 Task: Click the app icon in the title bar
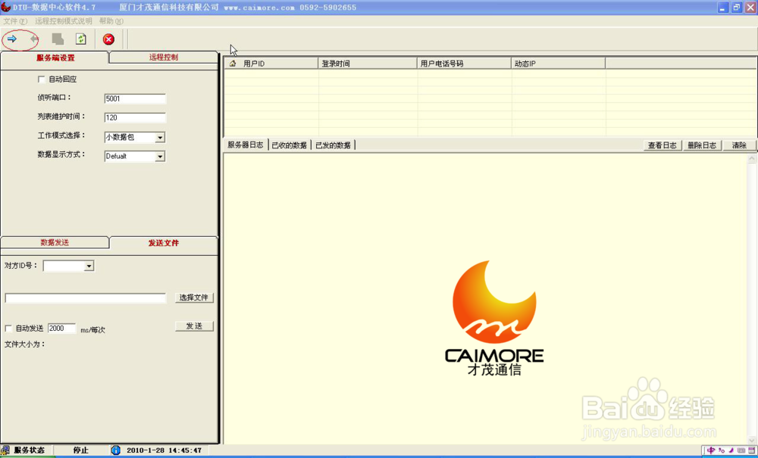(x=6, y=8)
